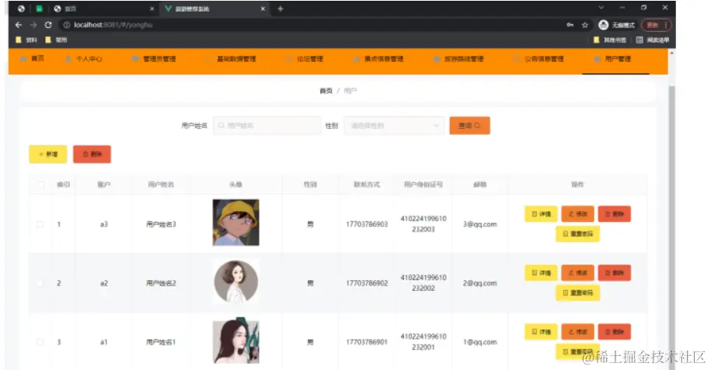This screenshot has width=711, height=370.
Task: Open the tab search chevron in title bar
Action: 601,8
